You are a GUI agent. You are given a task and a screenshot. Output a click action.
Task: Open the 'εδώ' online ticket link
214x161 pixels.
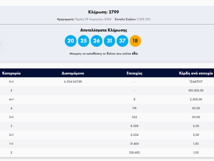tap(135, 54)
